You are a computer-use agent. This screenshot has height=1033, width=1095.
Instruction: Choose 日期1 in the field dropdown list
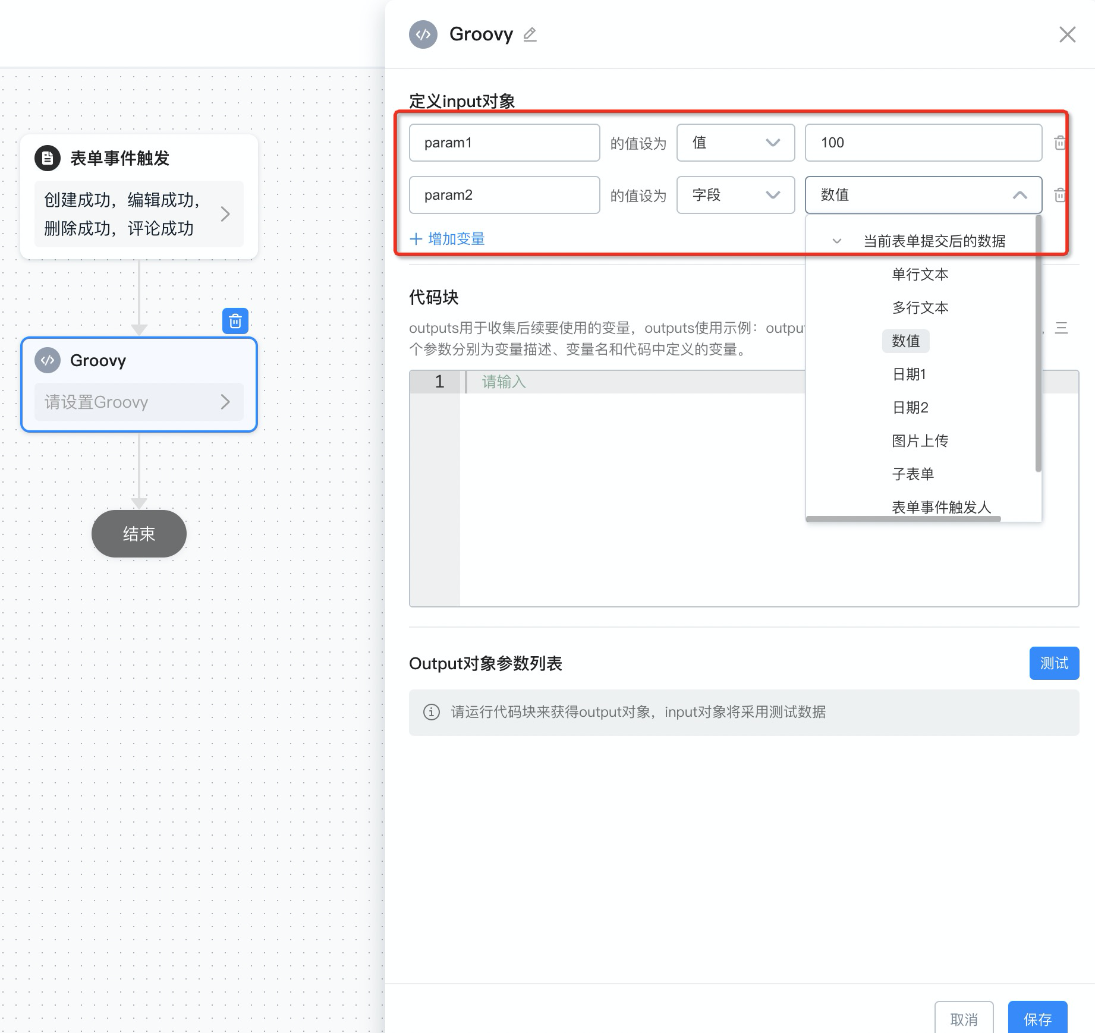tap(909, 374)
